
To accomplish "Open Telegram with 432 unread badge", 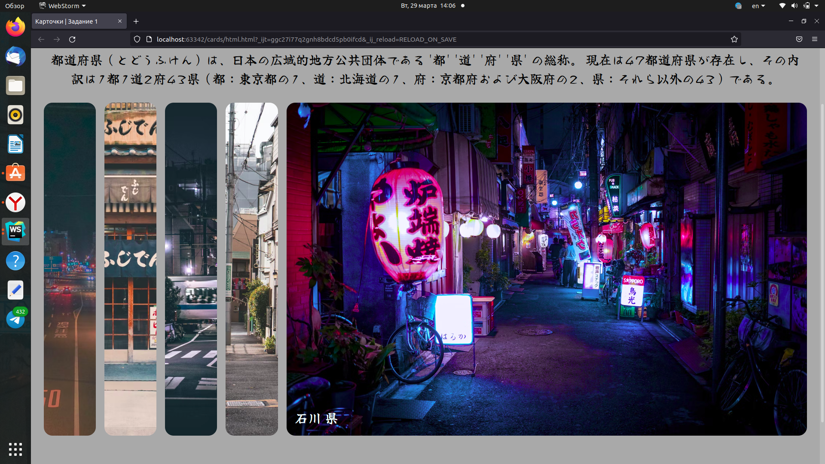I will point(15,319).
